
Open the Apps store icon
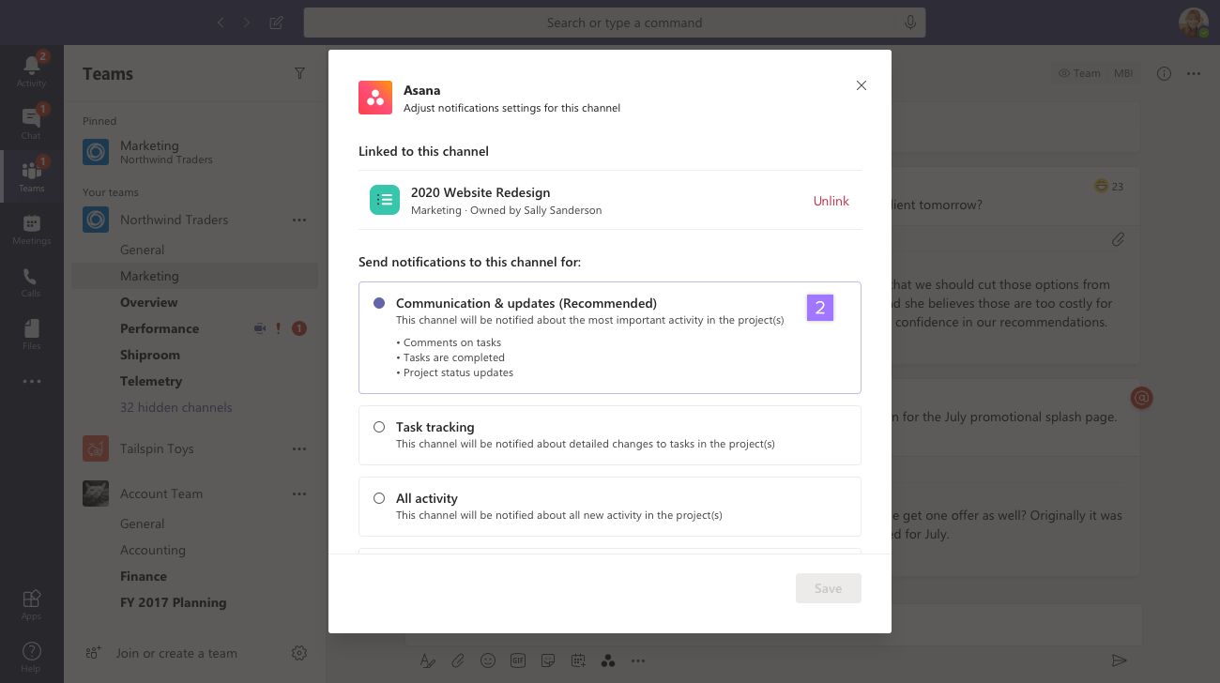click(32, 603)
